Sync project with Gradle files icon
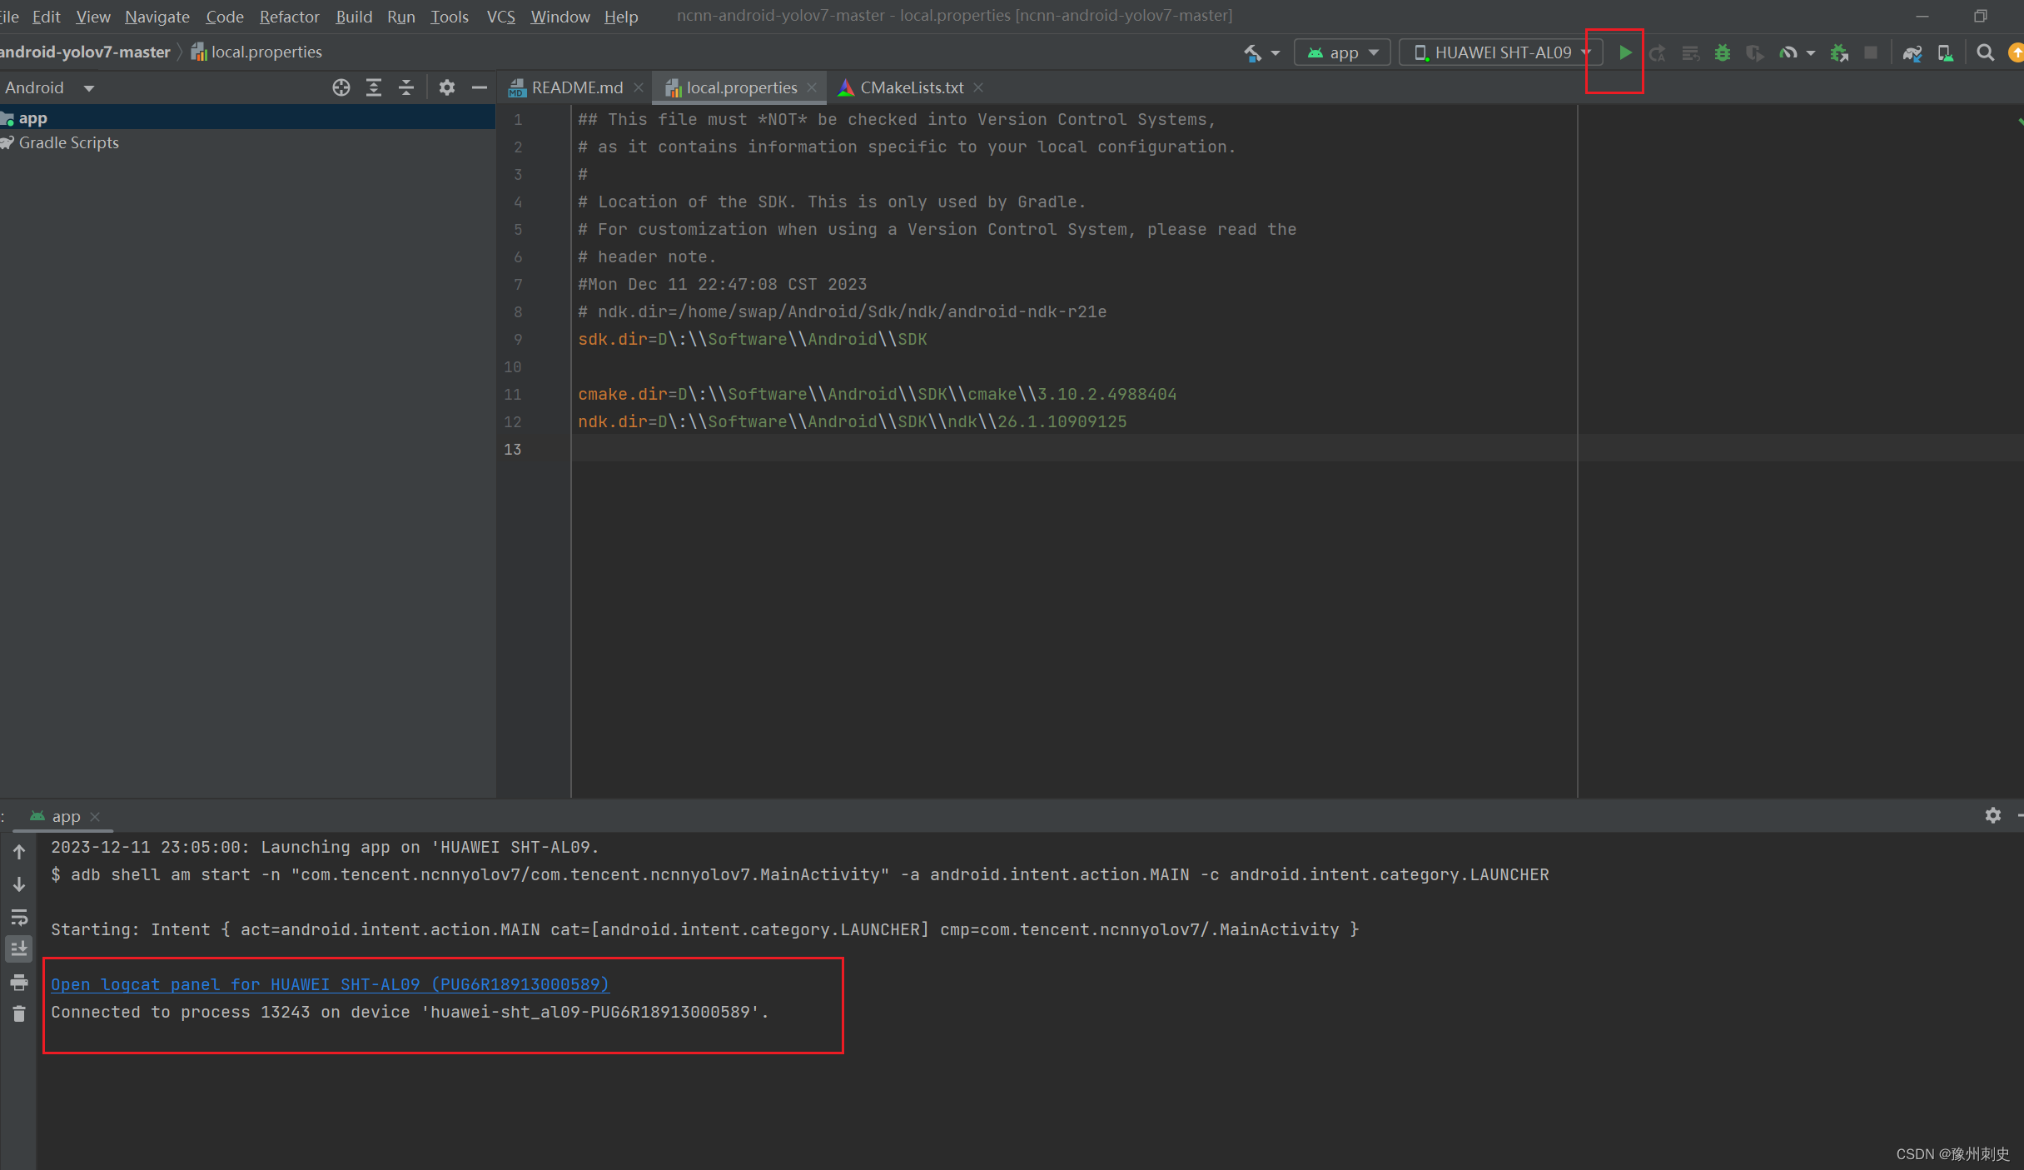2024x1170 pixels. (x=1912, y=52)
